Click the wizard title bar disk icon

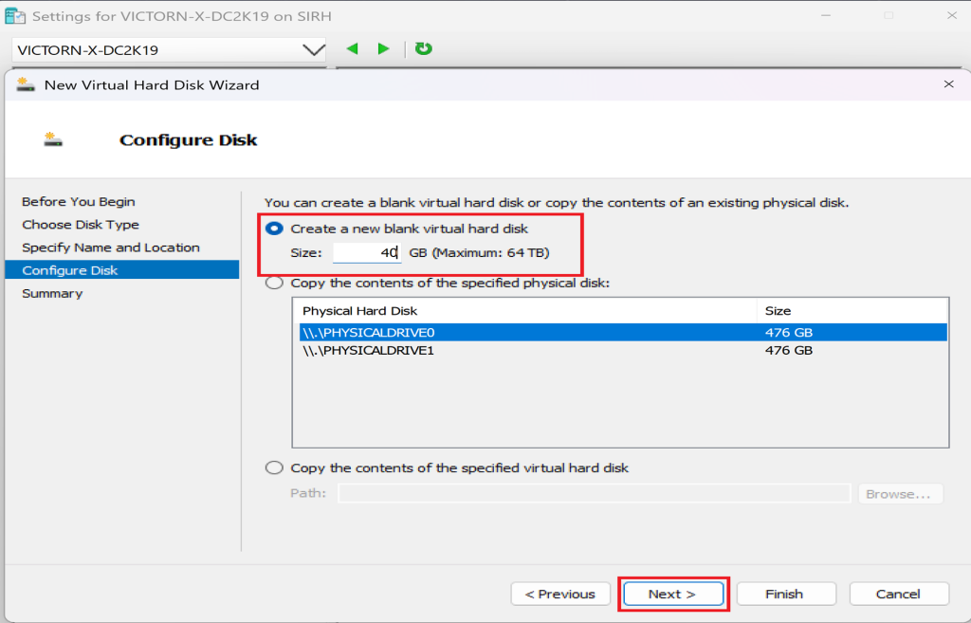(26, 84)
